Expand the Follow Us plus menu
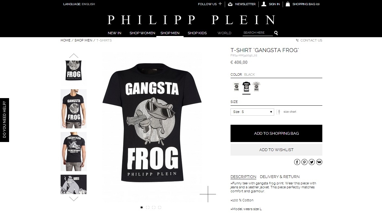 coord(220,4)
